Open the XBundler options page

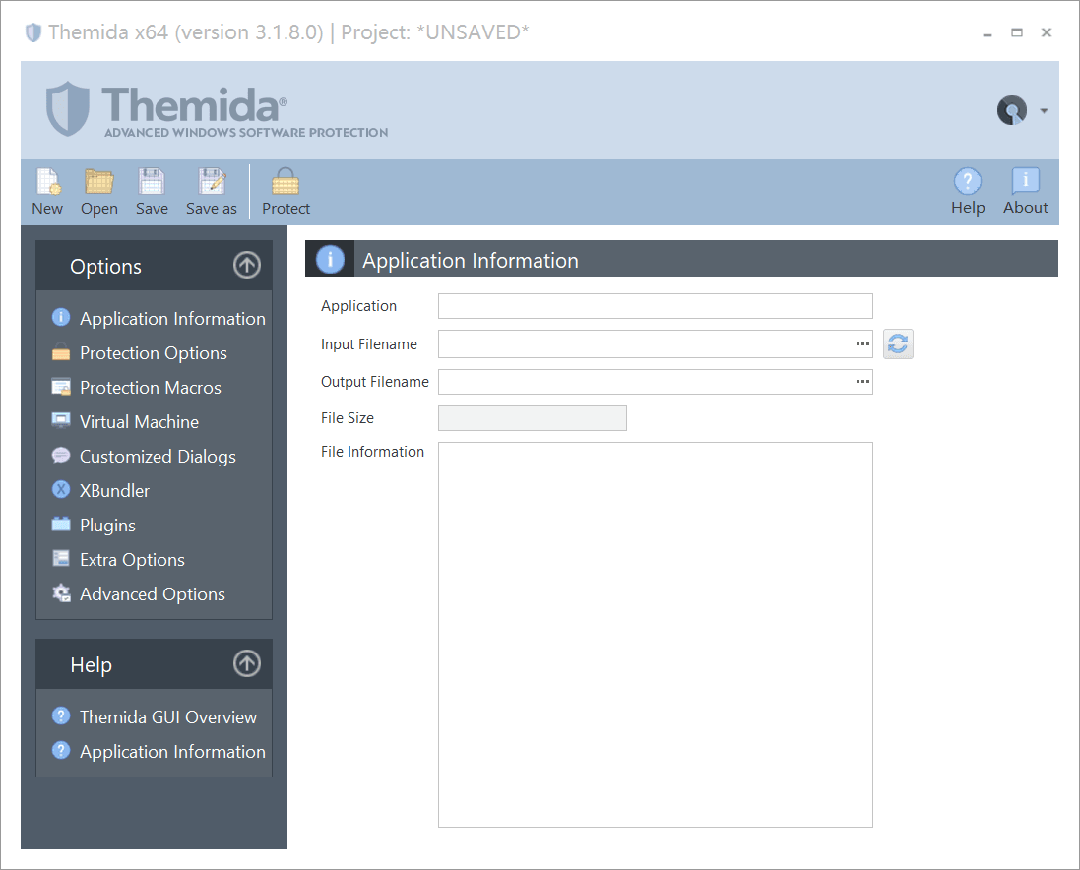114,491
